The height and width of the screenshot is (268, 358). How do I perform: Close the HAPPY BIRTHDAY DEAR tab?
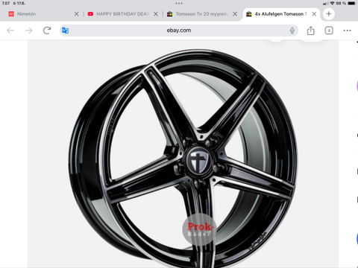point(156,14)
